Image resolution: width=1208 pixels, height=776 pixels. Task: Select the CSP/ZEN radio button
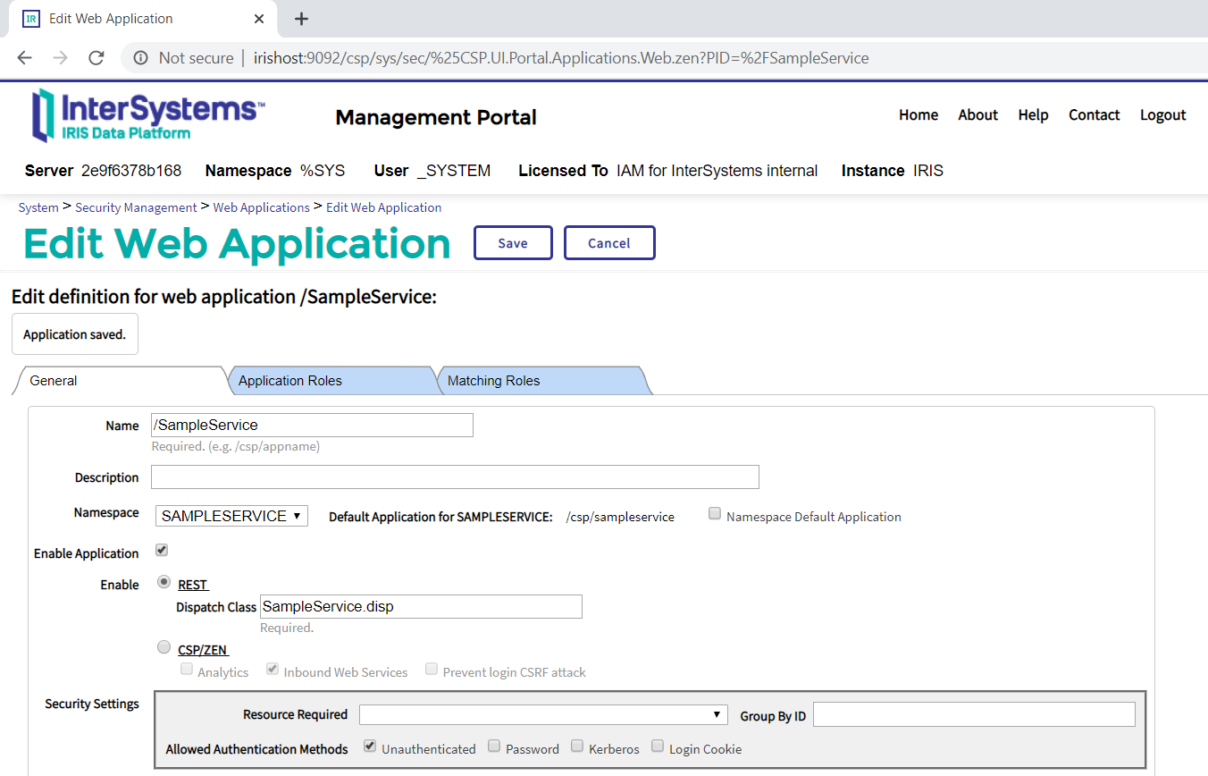click(x=164, y=647)
